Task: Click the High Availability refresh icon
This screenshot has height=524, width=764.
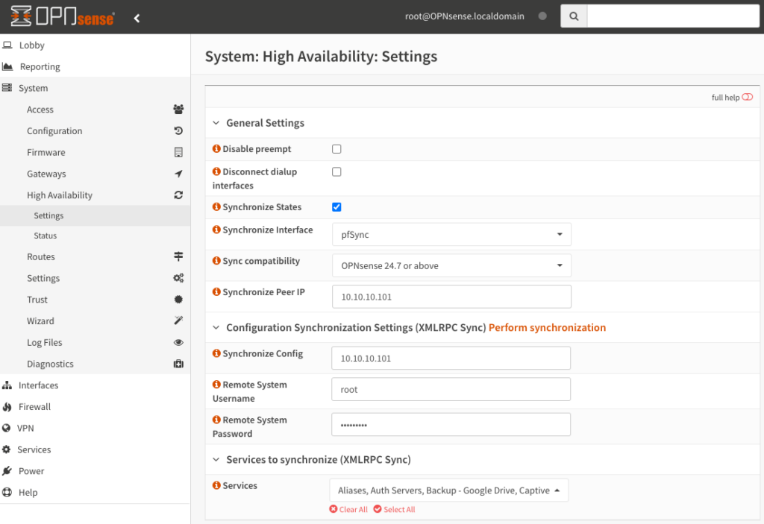Action: point(178,195)
